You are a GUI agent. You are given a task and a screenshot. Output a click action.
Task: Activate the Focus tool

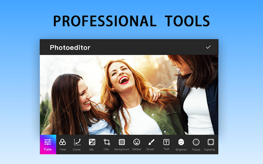pos(196,144)
